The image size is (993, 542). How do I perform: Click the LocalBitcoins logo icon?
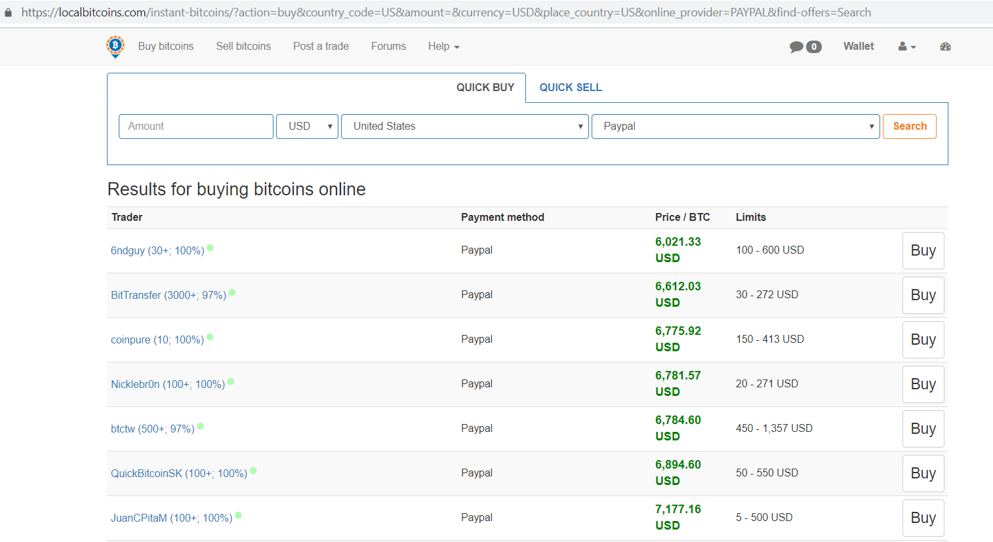(x=115, y=47)
